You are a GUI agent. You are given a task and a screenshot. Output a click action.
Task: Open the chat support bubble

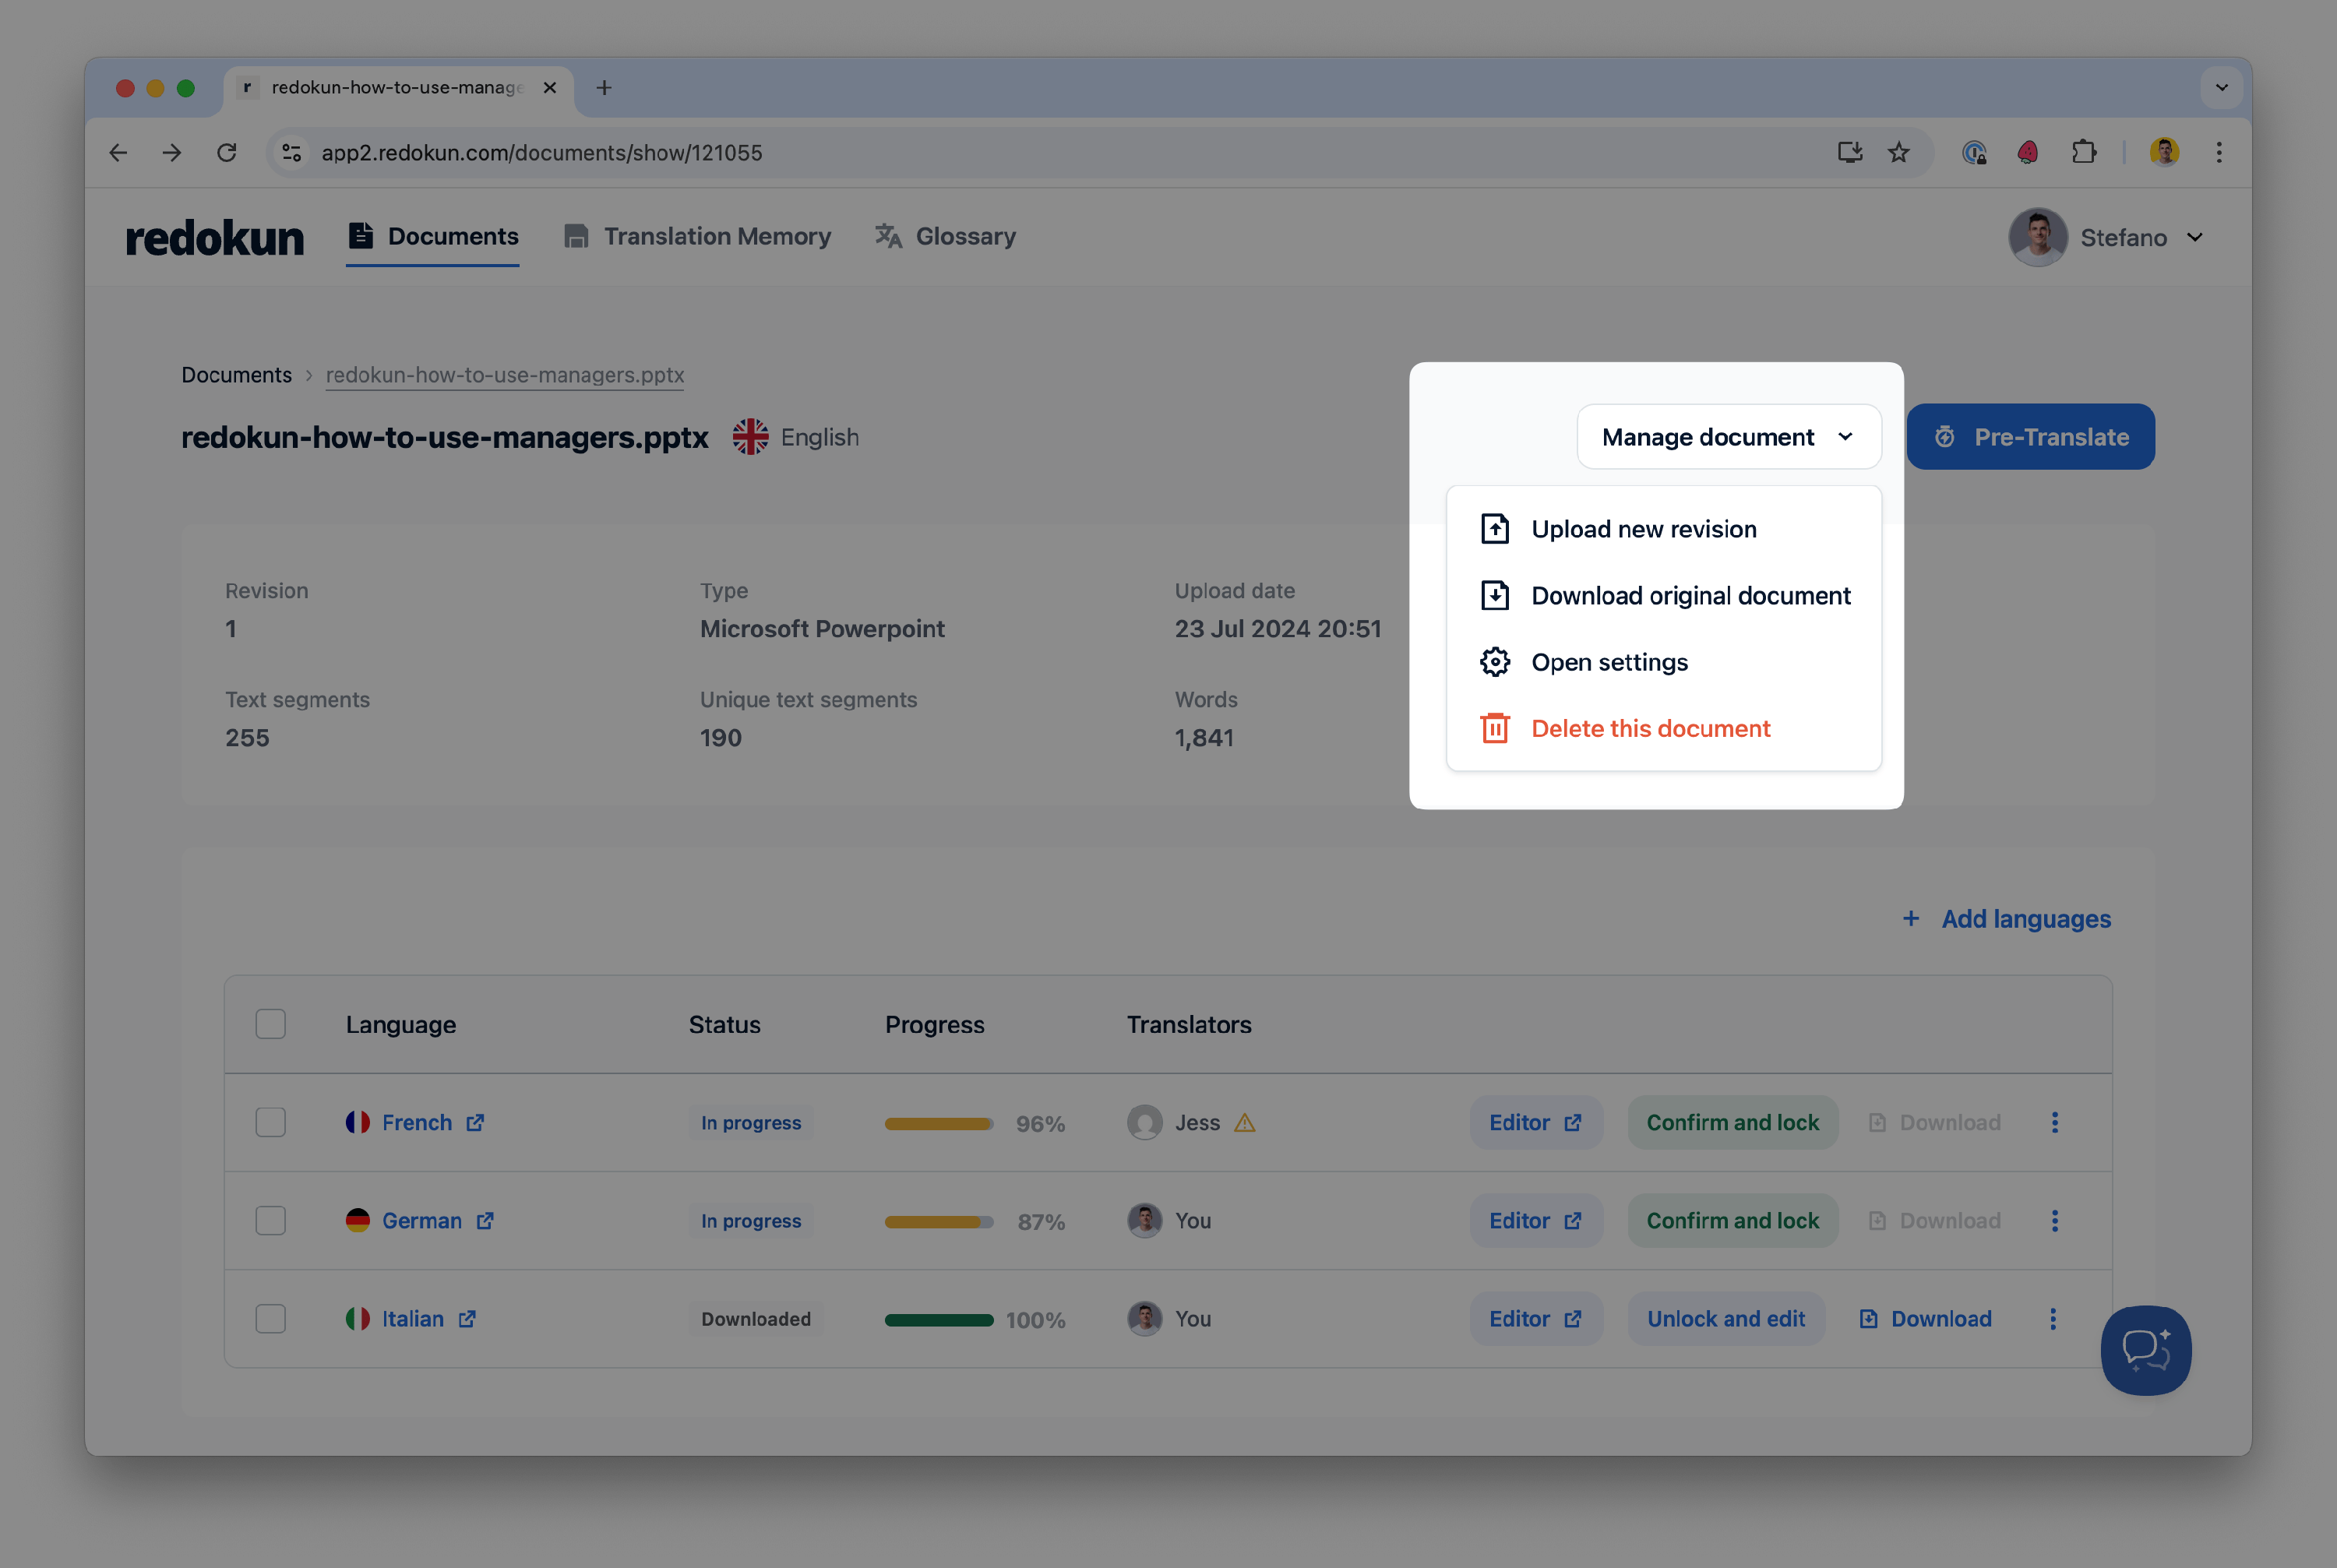(2145, 1350)
